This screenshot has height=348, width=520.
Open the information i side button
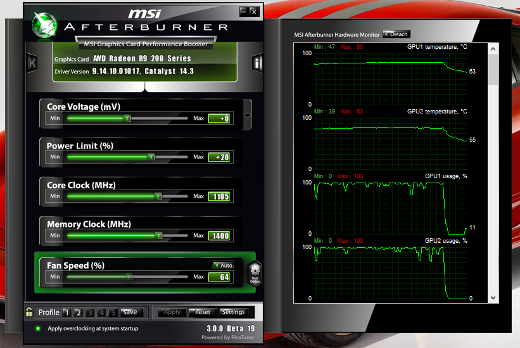257,62
